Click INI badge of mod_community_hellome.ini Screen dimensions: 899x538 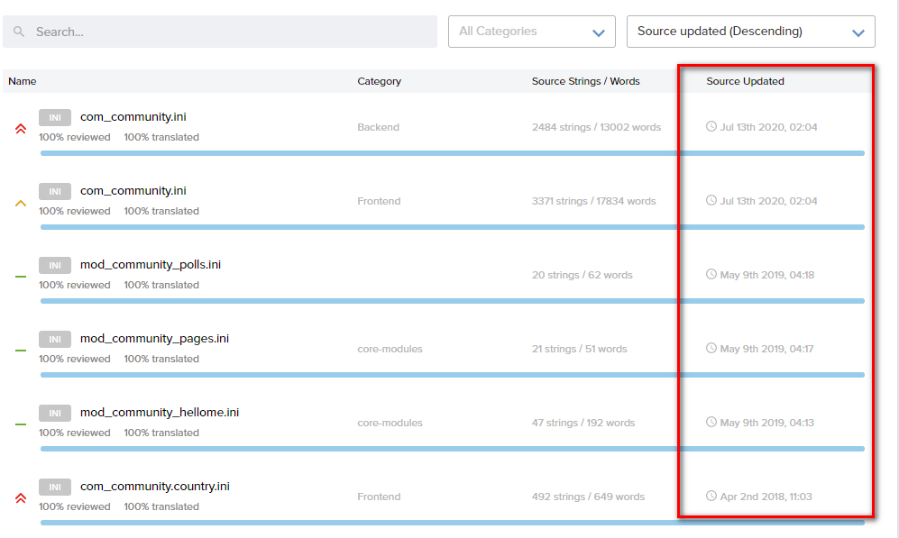[x=55, y=413]
